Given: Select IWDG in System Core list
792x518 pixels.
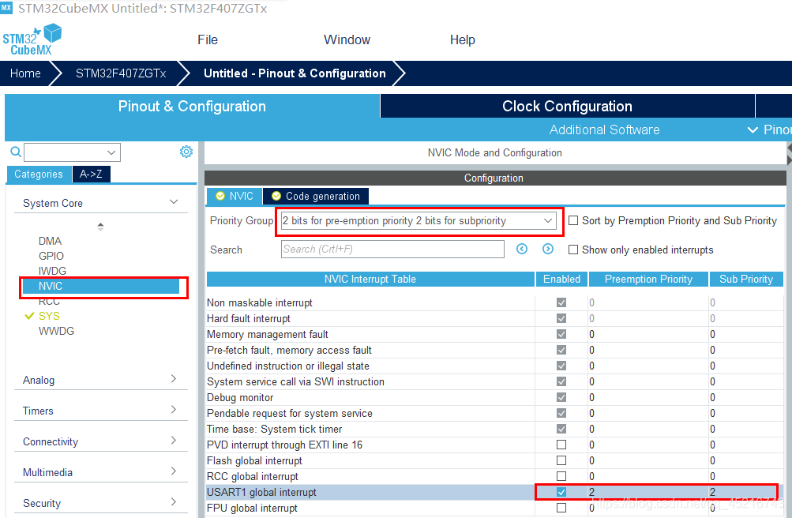Looking at the screenshot, I should click(x=52, y=271).
